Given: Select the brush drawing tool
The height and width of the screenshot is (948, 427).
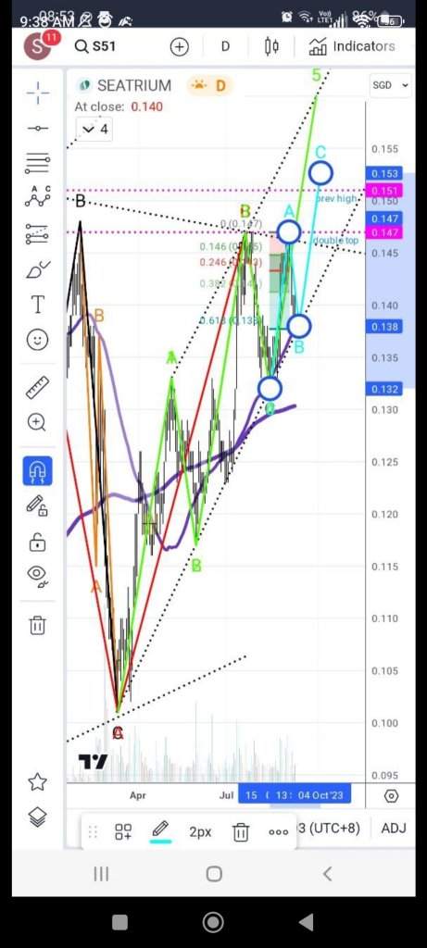Looking at the screenshot, I should point(38,269).
